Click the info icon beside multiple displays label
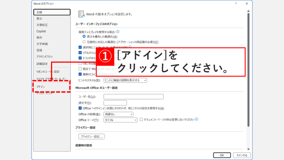Viewport: 284px width, 160px height. click(118, 32)
